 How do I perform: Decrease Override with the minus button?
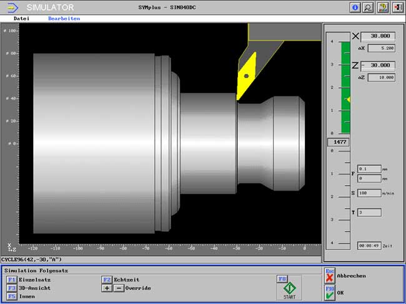119,288
